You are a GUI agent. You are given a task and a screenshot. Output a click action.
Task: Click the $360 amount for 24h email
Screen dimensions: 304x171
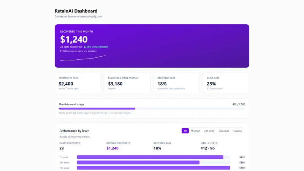pyautogui.click(x=242, y=163)
